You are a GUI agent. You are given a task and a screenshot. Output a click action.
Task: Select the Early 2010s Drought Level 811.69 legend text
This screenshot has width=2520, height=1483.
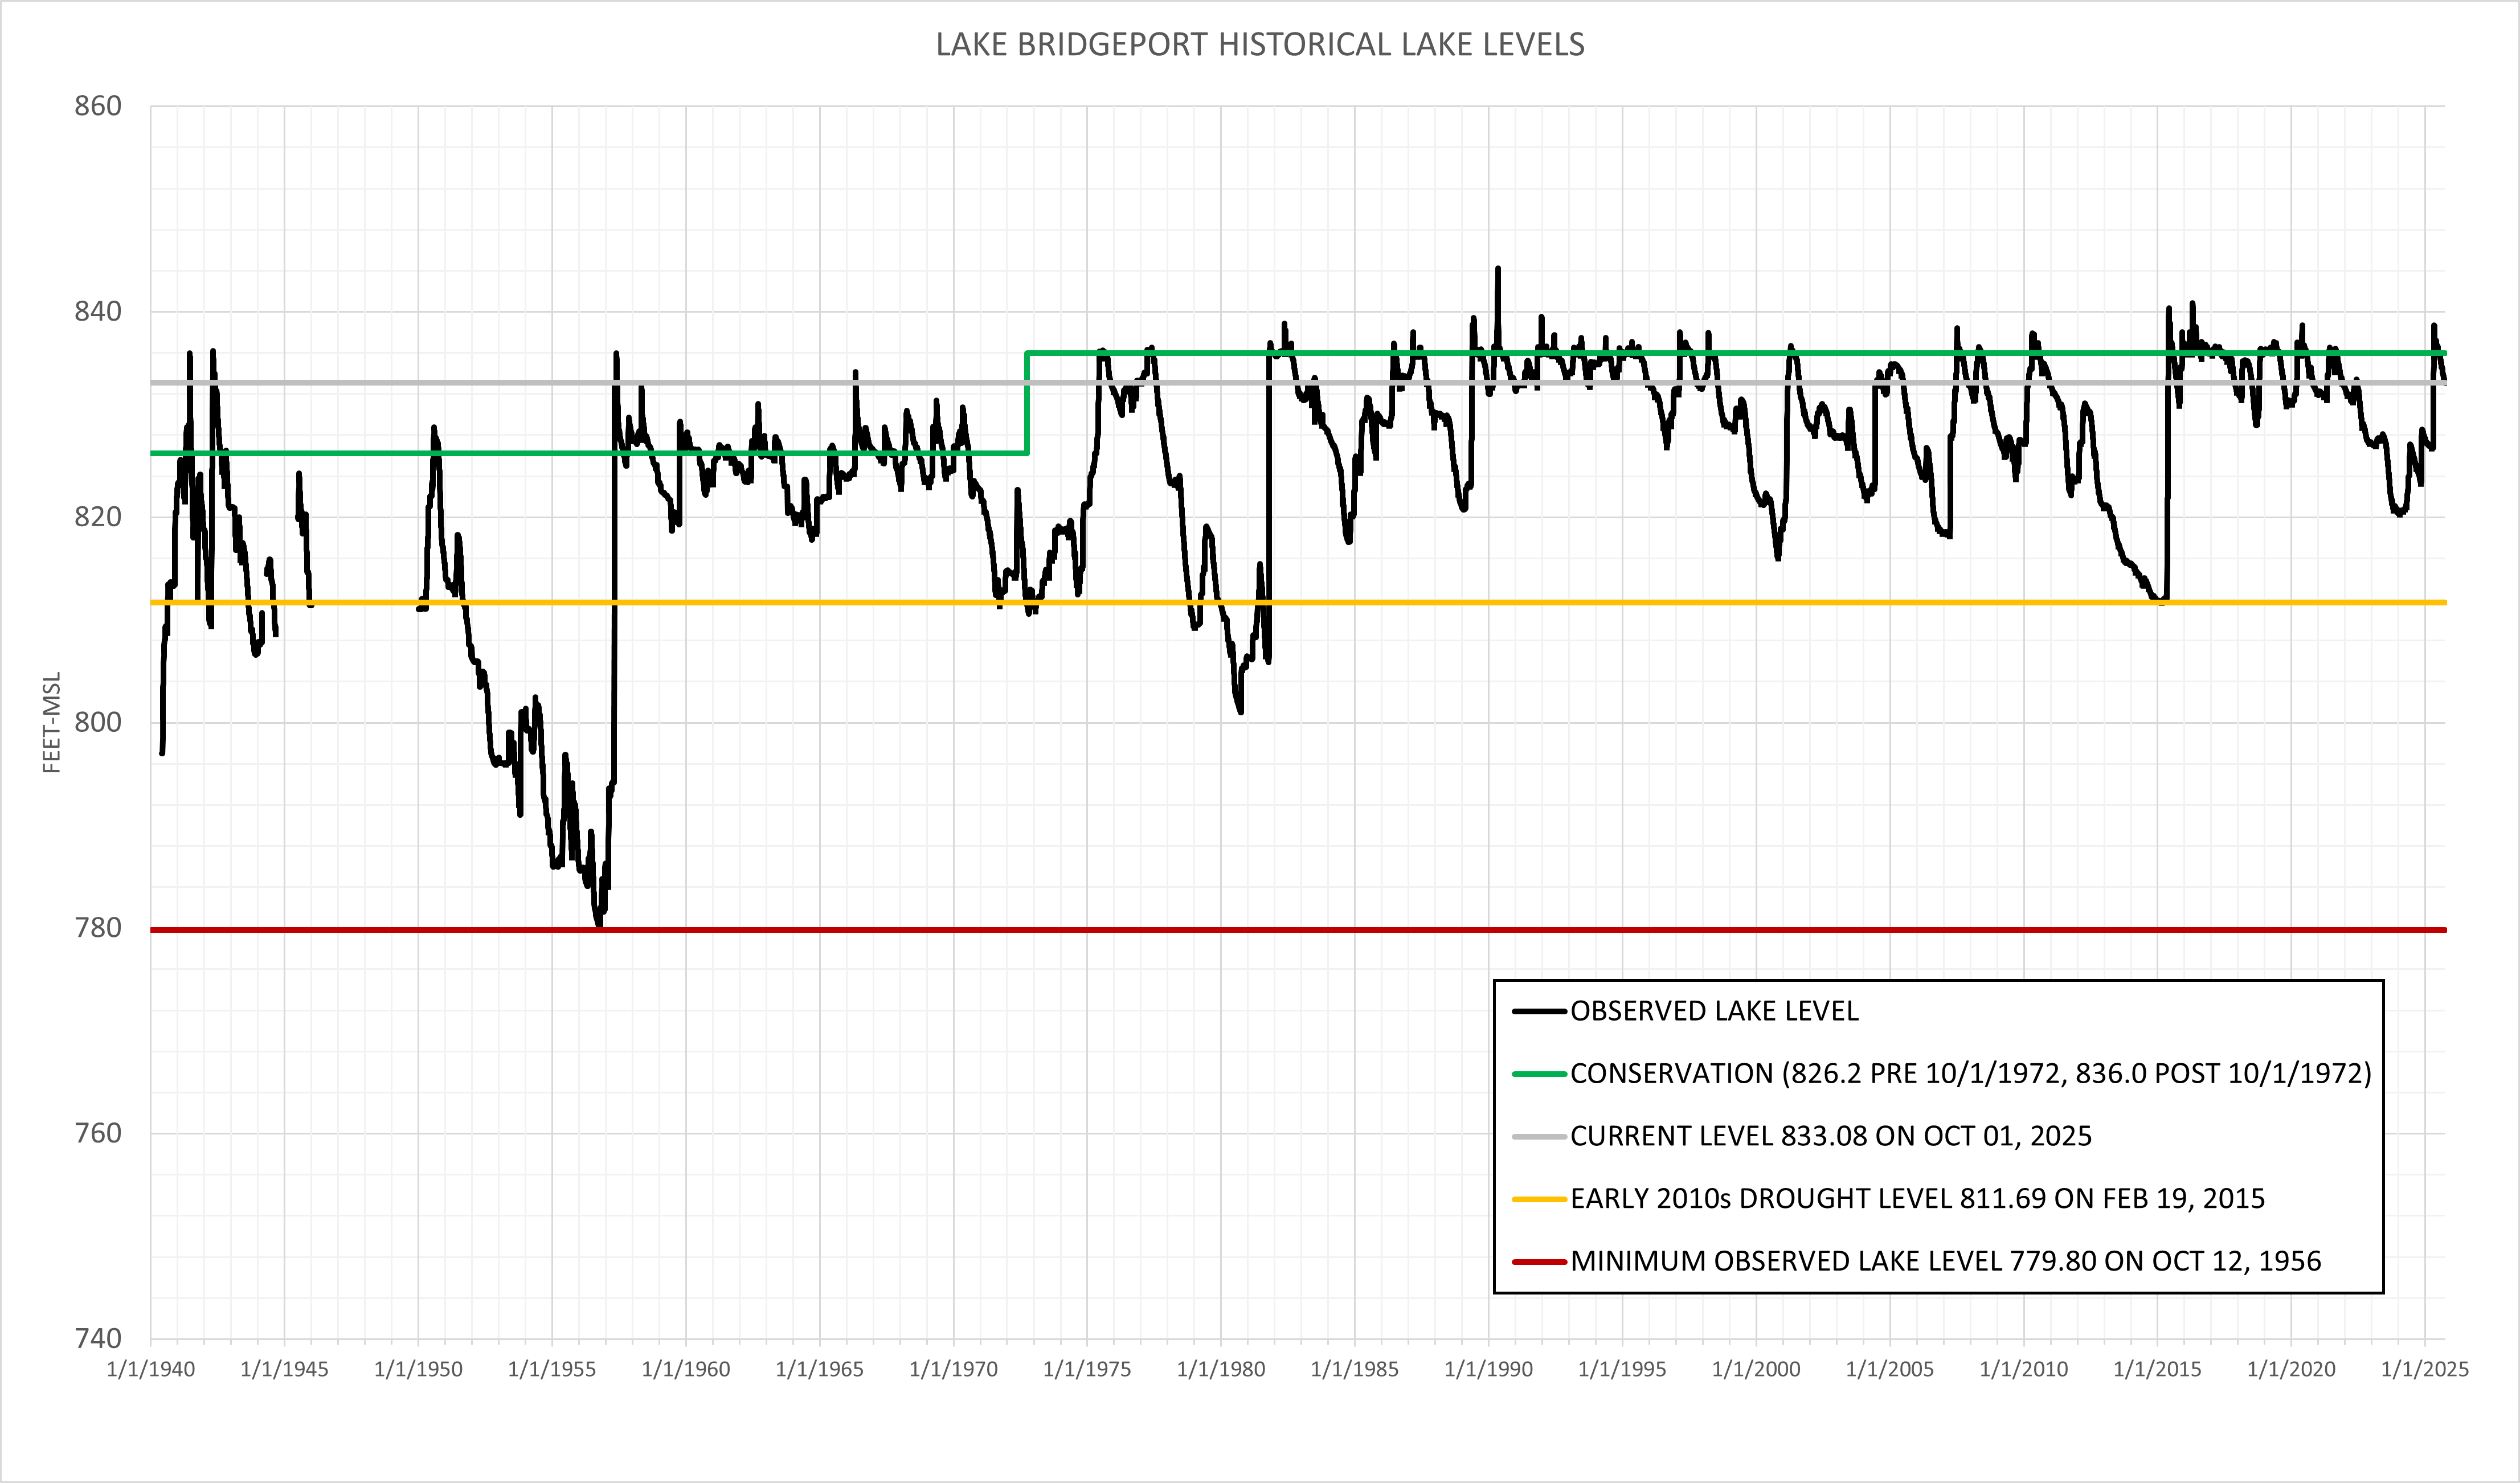coord(1917,1198)
